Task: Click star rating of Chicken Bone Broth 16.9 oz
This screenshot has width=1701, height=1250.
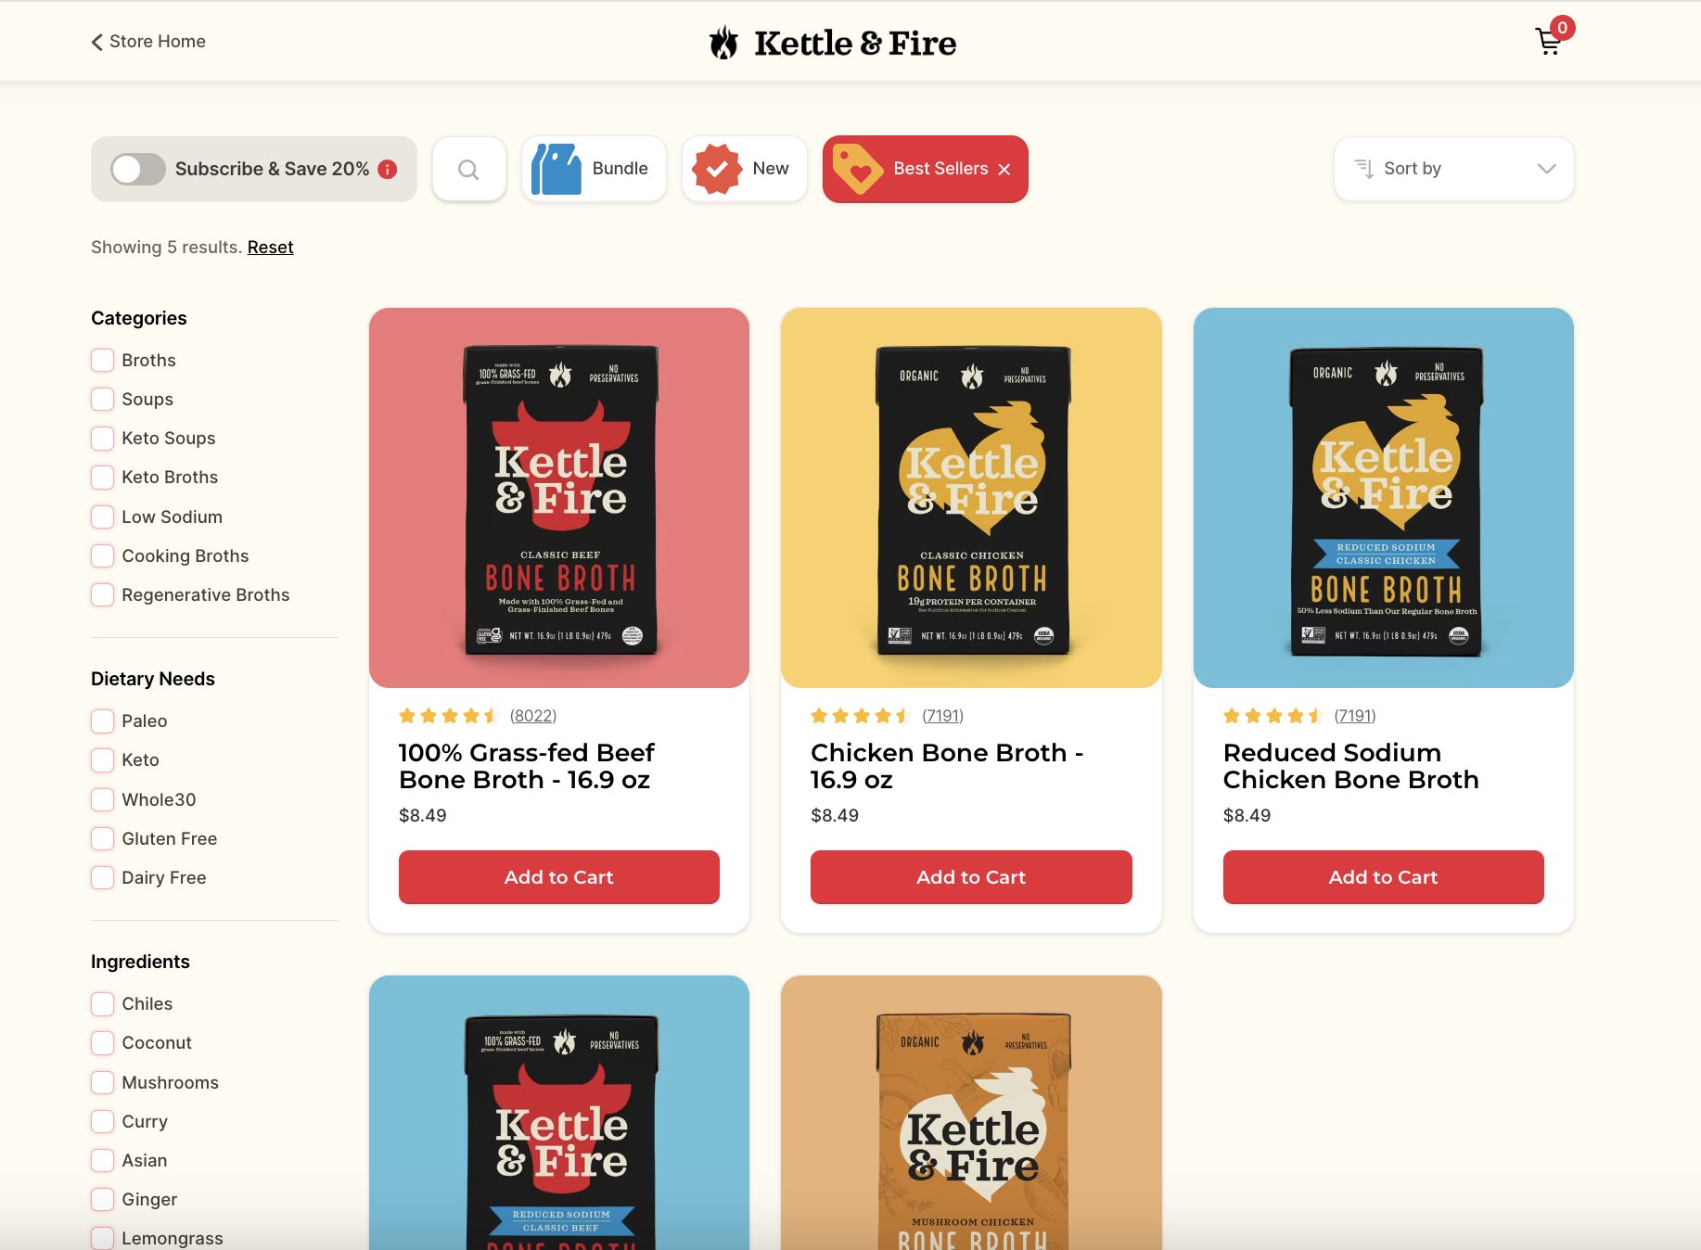Action: 861,716
